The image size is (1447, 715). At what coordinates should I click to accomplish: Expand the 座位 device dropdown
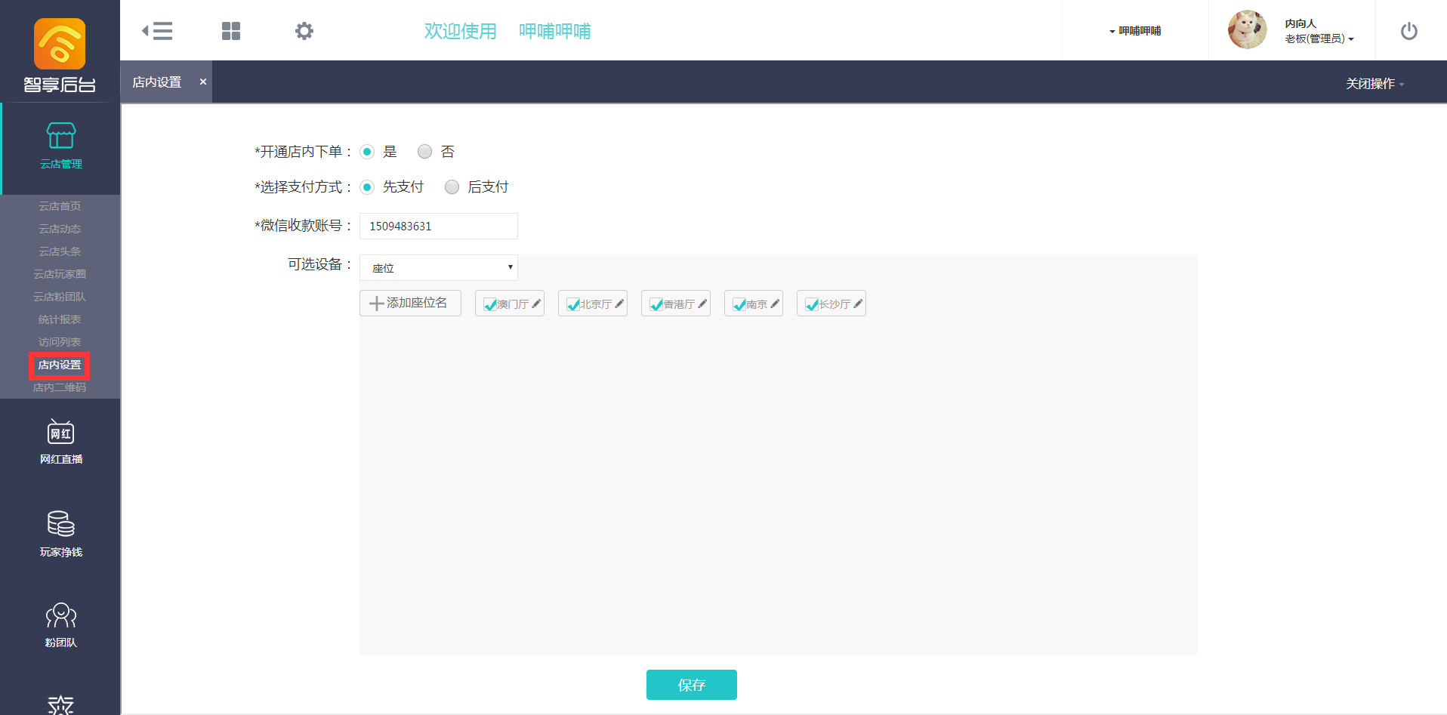(x=438, y=267)
